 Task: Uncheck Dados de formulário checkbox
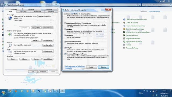tap(65, 41)
